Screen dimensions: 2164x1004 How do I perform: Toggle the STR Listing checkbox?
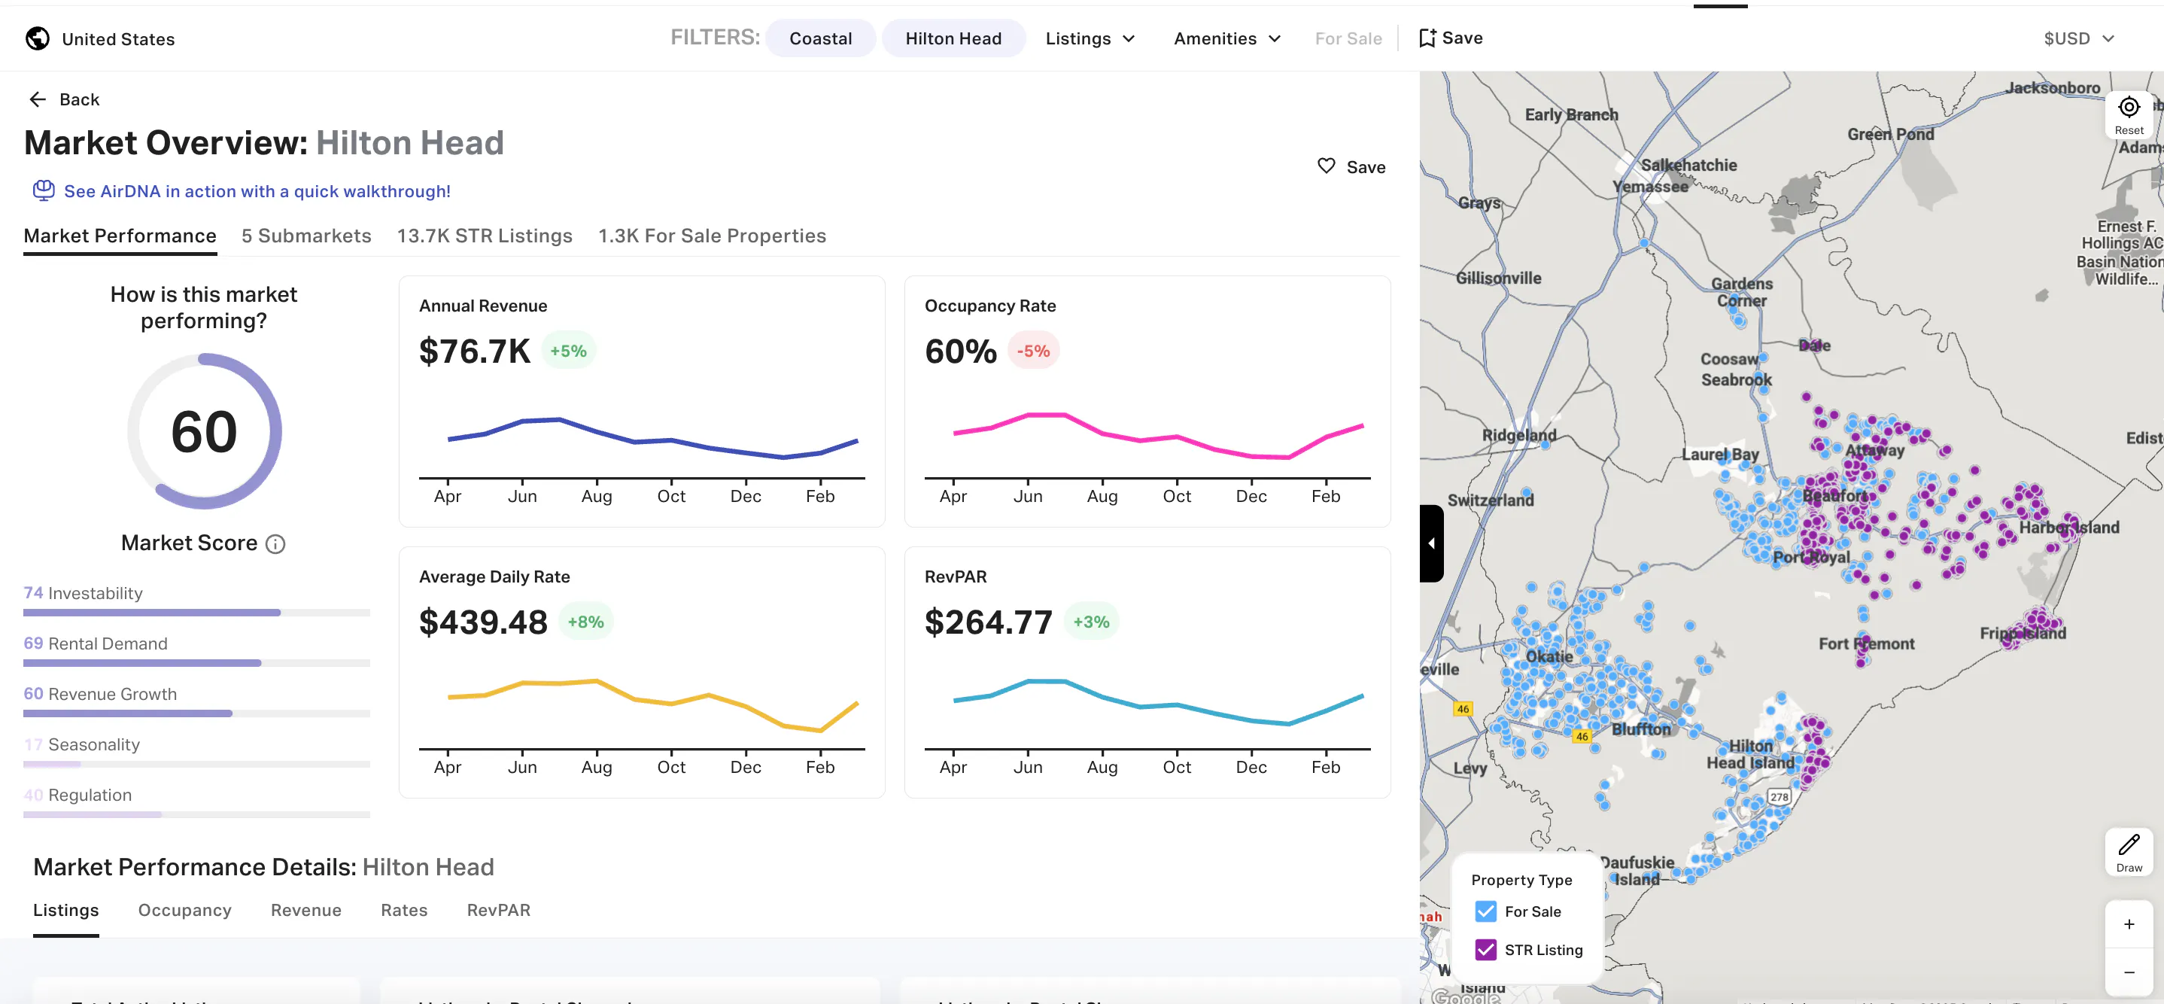[1485, 951]
